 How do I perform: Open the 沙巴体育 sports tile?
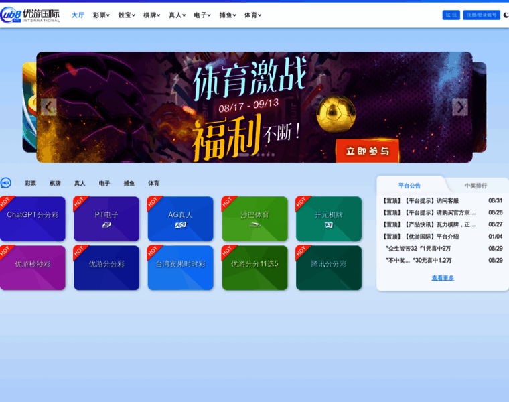(x=254, y=219)
